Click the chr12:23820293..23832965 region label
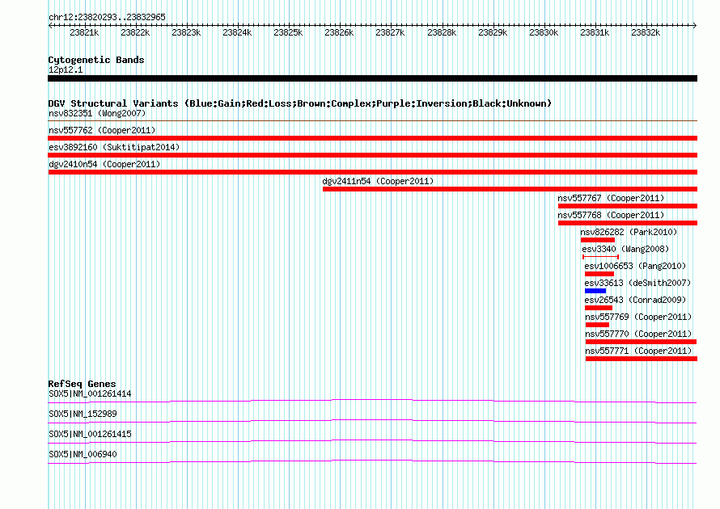Screen dimensions: 720x509 (x=107, y=17)
